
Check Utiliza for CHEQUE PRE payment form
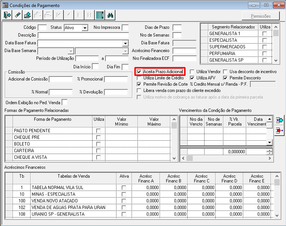[x=98, y=137]
